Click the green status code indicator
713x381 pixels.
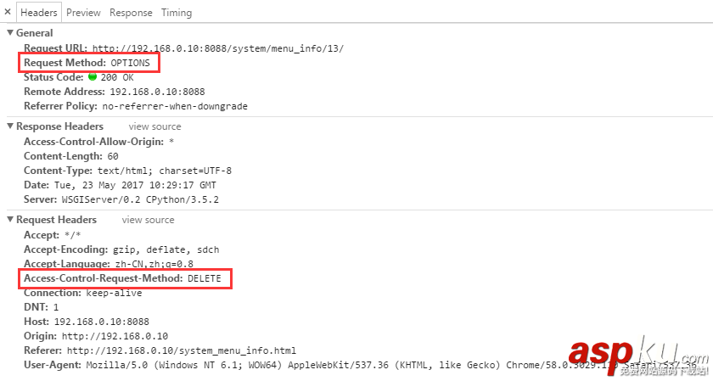point(93,77)
